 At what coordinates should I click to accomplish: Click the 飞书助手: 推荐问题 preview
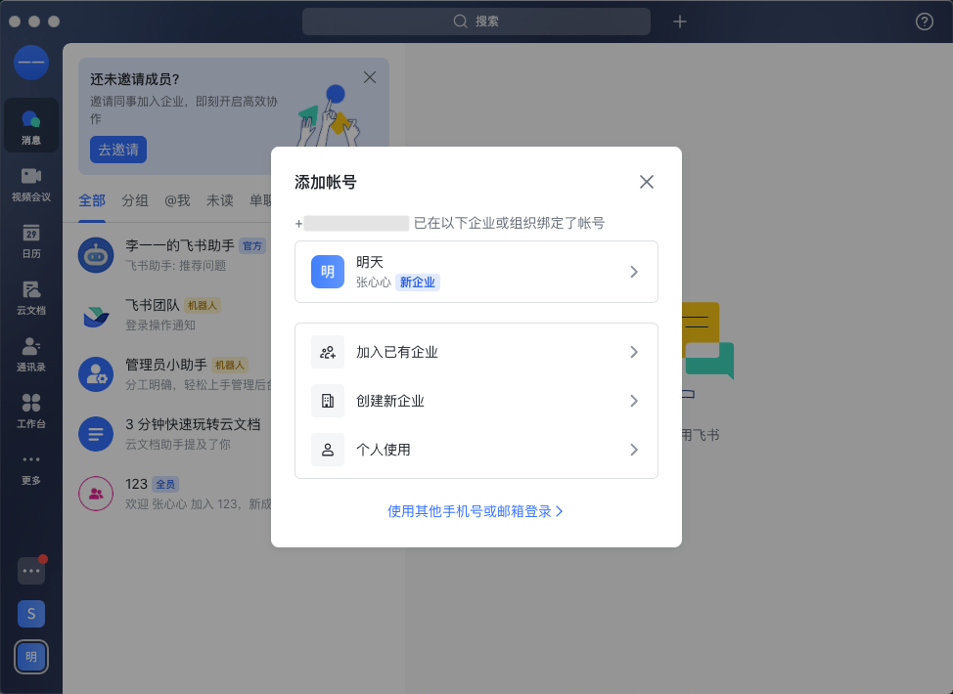pos(176,265)
